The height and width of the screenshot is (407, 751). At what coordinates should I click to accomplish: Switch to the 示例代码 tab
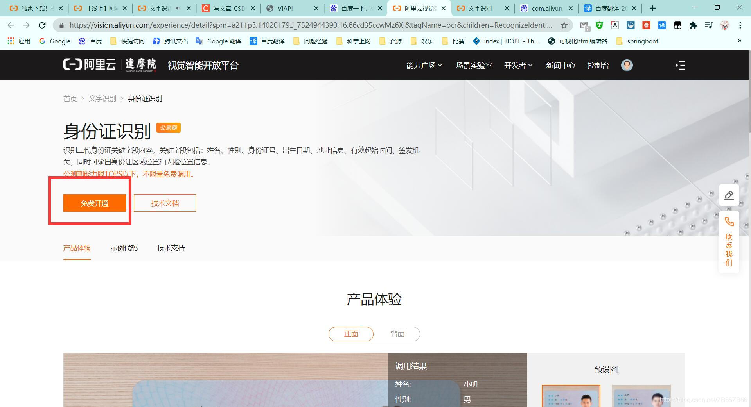124,248
